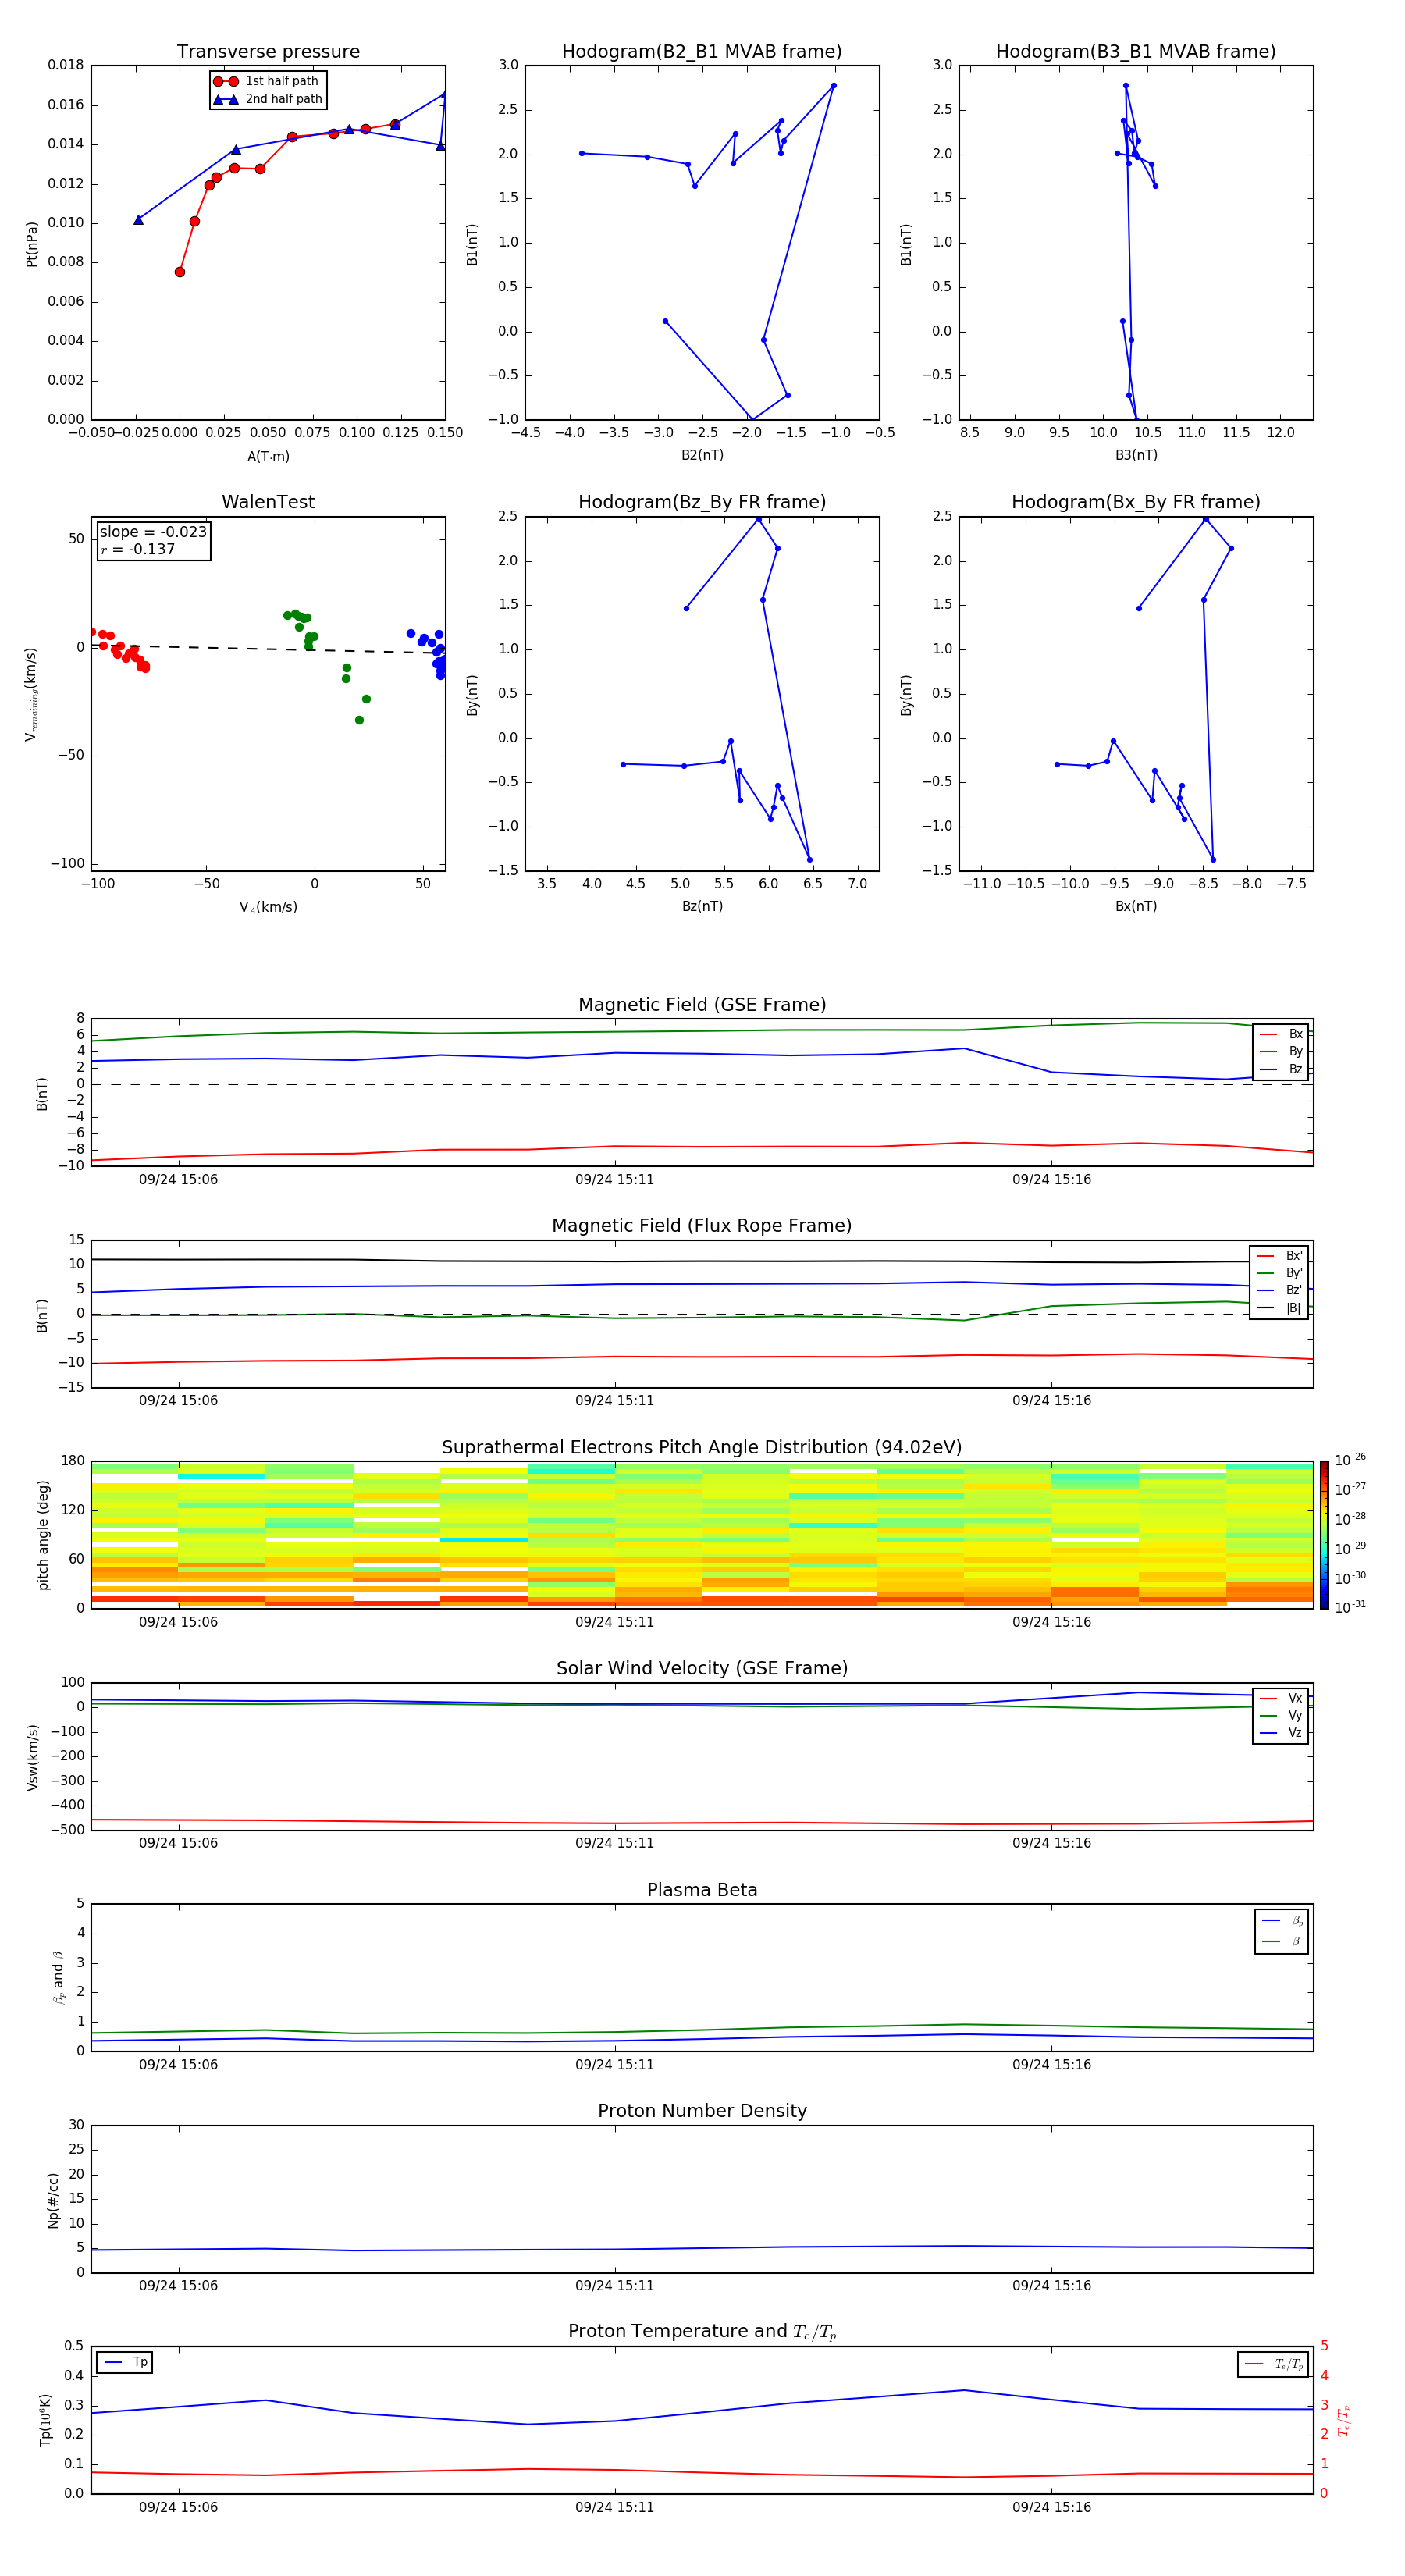The image size is (1405, 2576).
Task: Click the 'Magnetic Field (GSE Frame)' title
Action: 702,1005
